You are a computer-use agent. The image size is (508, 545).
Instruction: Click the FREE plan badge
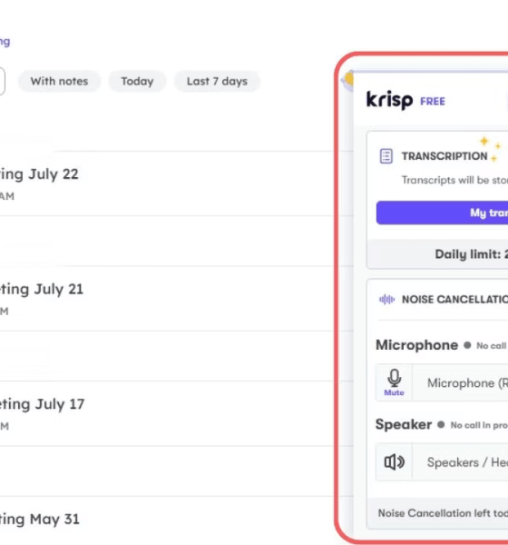[x=433, y=102]
